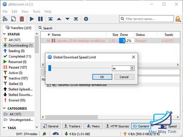This screenshot has width=183, height=137.
Task: Select the Stalled (0) filter
Action: [x=18, y=84]
